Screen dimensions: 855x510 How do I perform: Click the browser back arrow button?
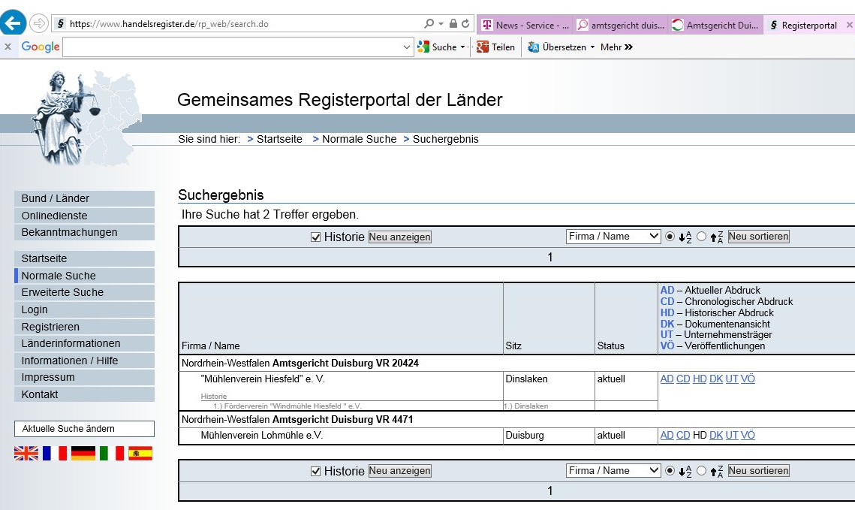pos(14,23)
